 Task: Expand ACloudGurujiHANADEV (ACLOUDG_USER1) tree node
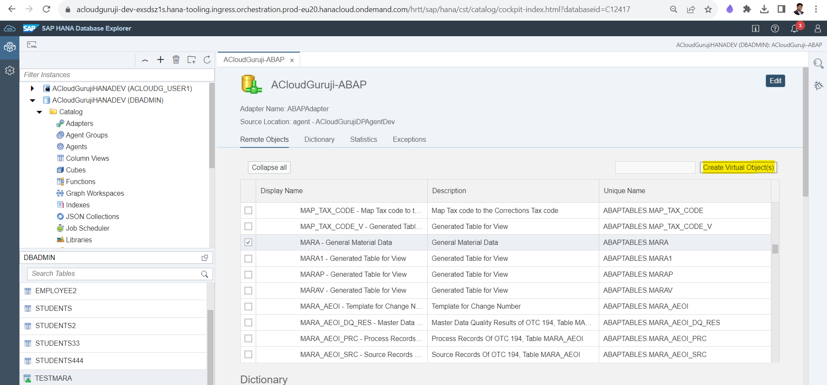(x=32, y=88)
